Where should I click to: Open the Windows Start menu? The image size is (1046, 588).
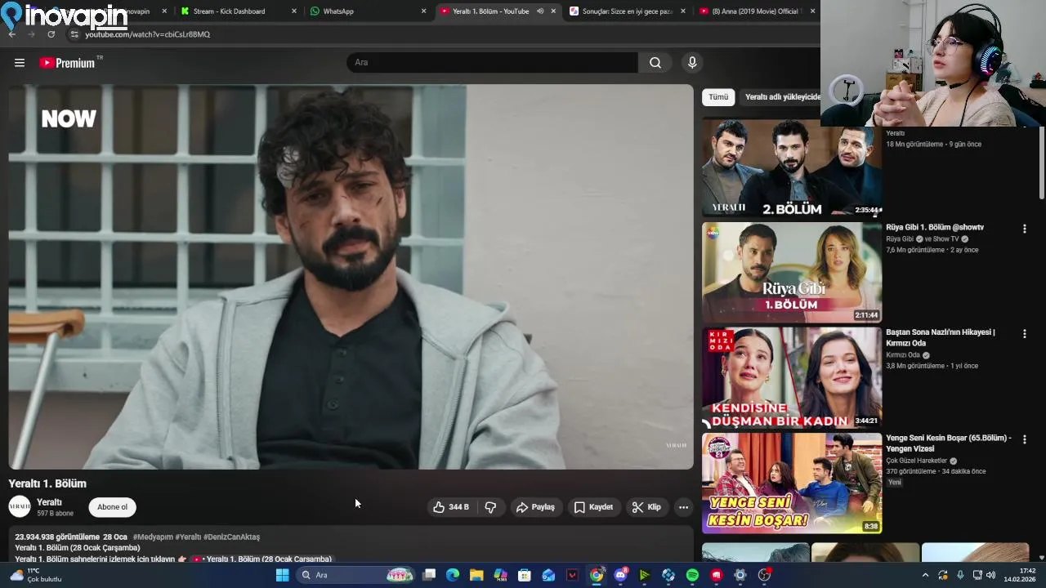282,575
